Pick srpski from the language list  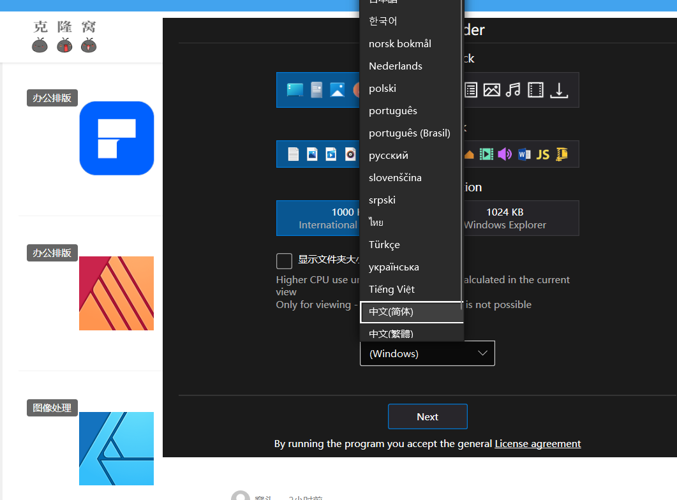[x=411, y=200]
